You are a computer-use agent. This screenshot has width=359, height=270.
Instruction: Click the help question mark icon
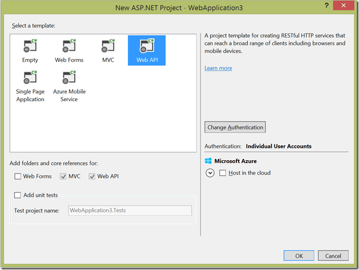click(x=327, y=5)
